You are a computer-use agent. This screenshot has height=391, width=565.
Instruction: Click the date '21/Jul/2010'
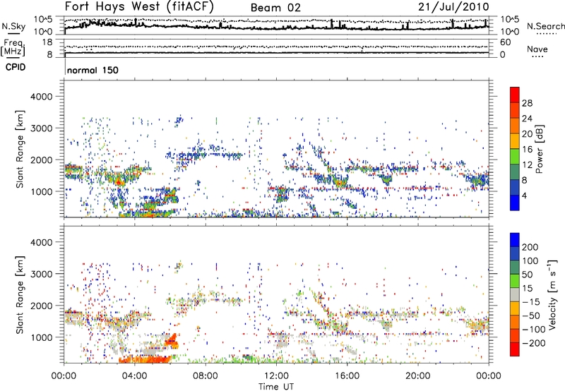[453, 7]
